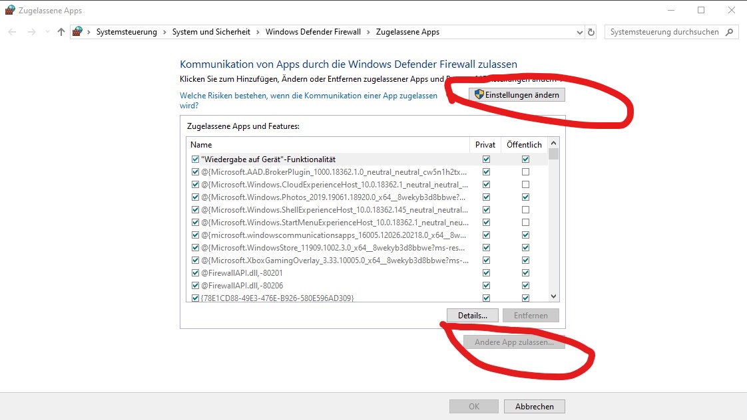Click the Entfernen button
747x420 pixels.
(531, 316)
